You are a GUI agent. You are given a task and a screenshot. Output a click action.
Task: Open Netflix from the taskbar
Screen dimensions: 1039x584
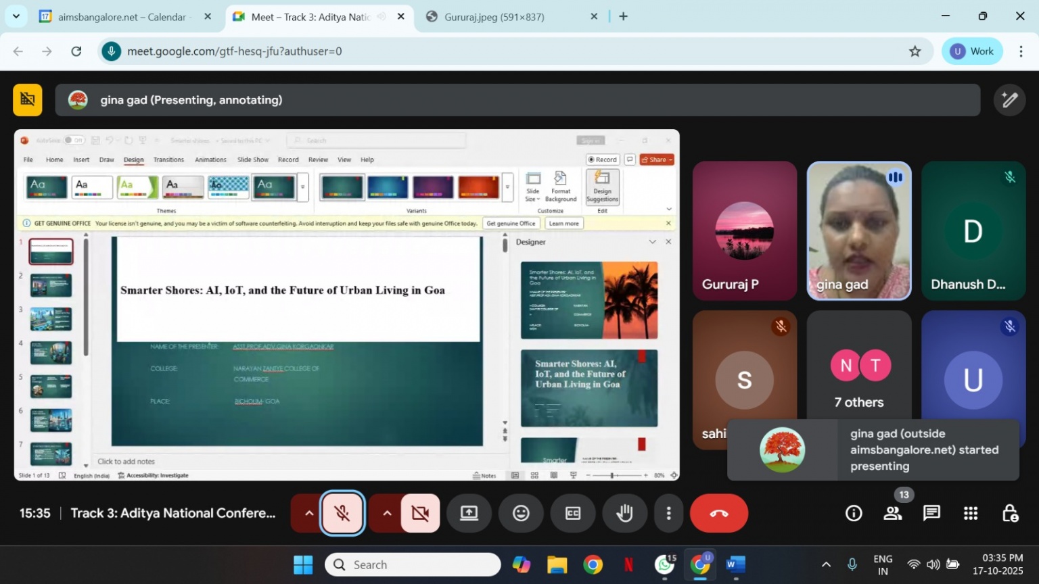pos(628,564)
